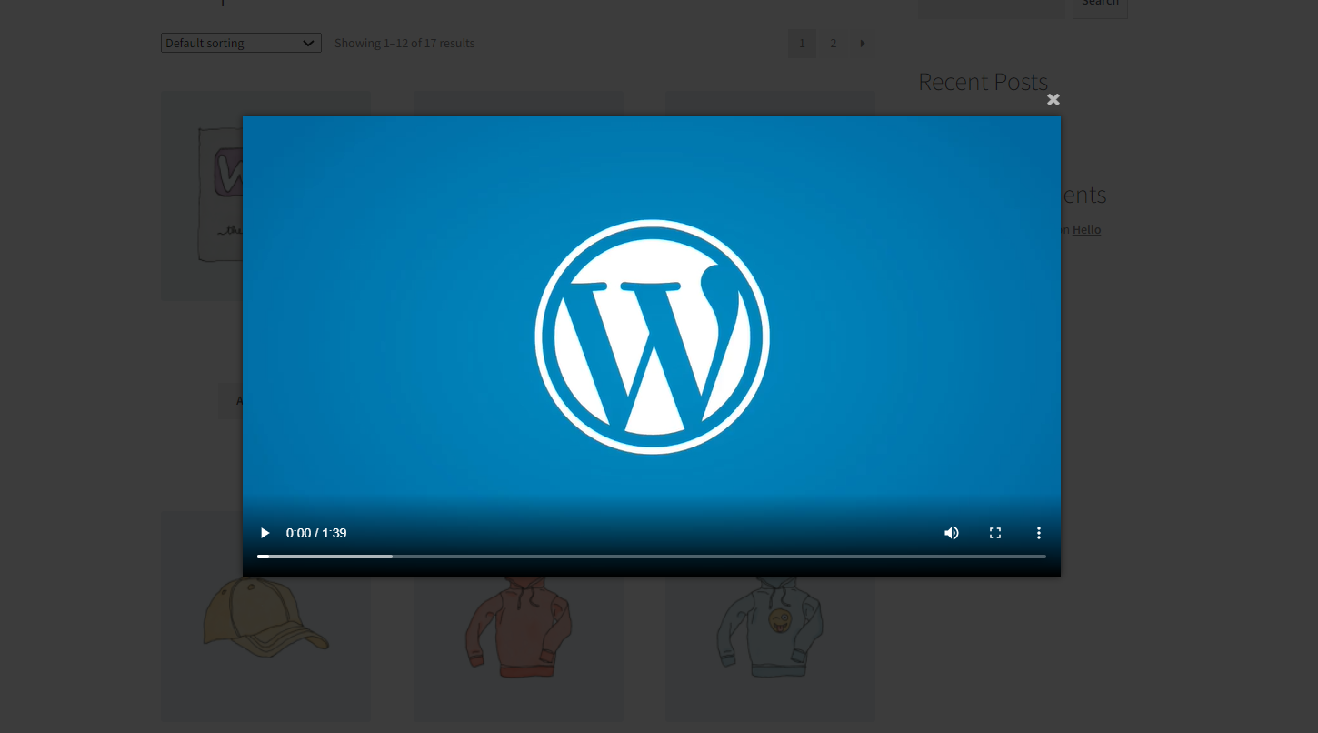
Task: Click the 0:00 / 1:39 time display
Action: pyautogui.click(x=316, y=533)
